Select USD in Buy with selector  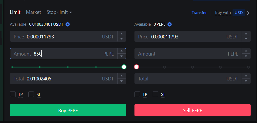[239, 13]
